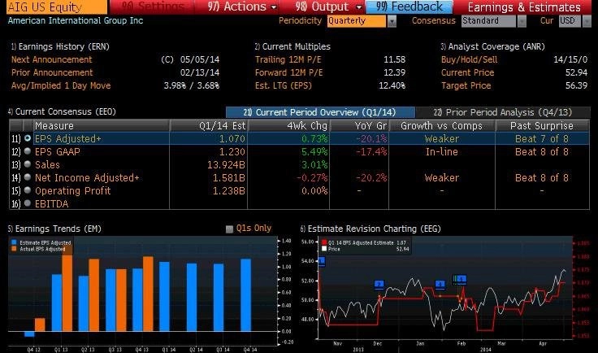The width and height of the screenshot is (598, 353).
Task: Switch to Prior Period Analysis (Q4/13) tab
Action: point(503,112)
